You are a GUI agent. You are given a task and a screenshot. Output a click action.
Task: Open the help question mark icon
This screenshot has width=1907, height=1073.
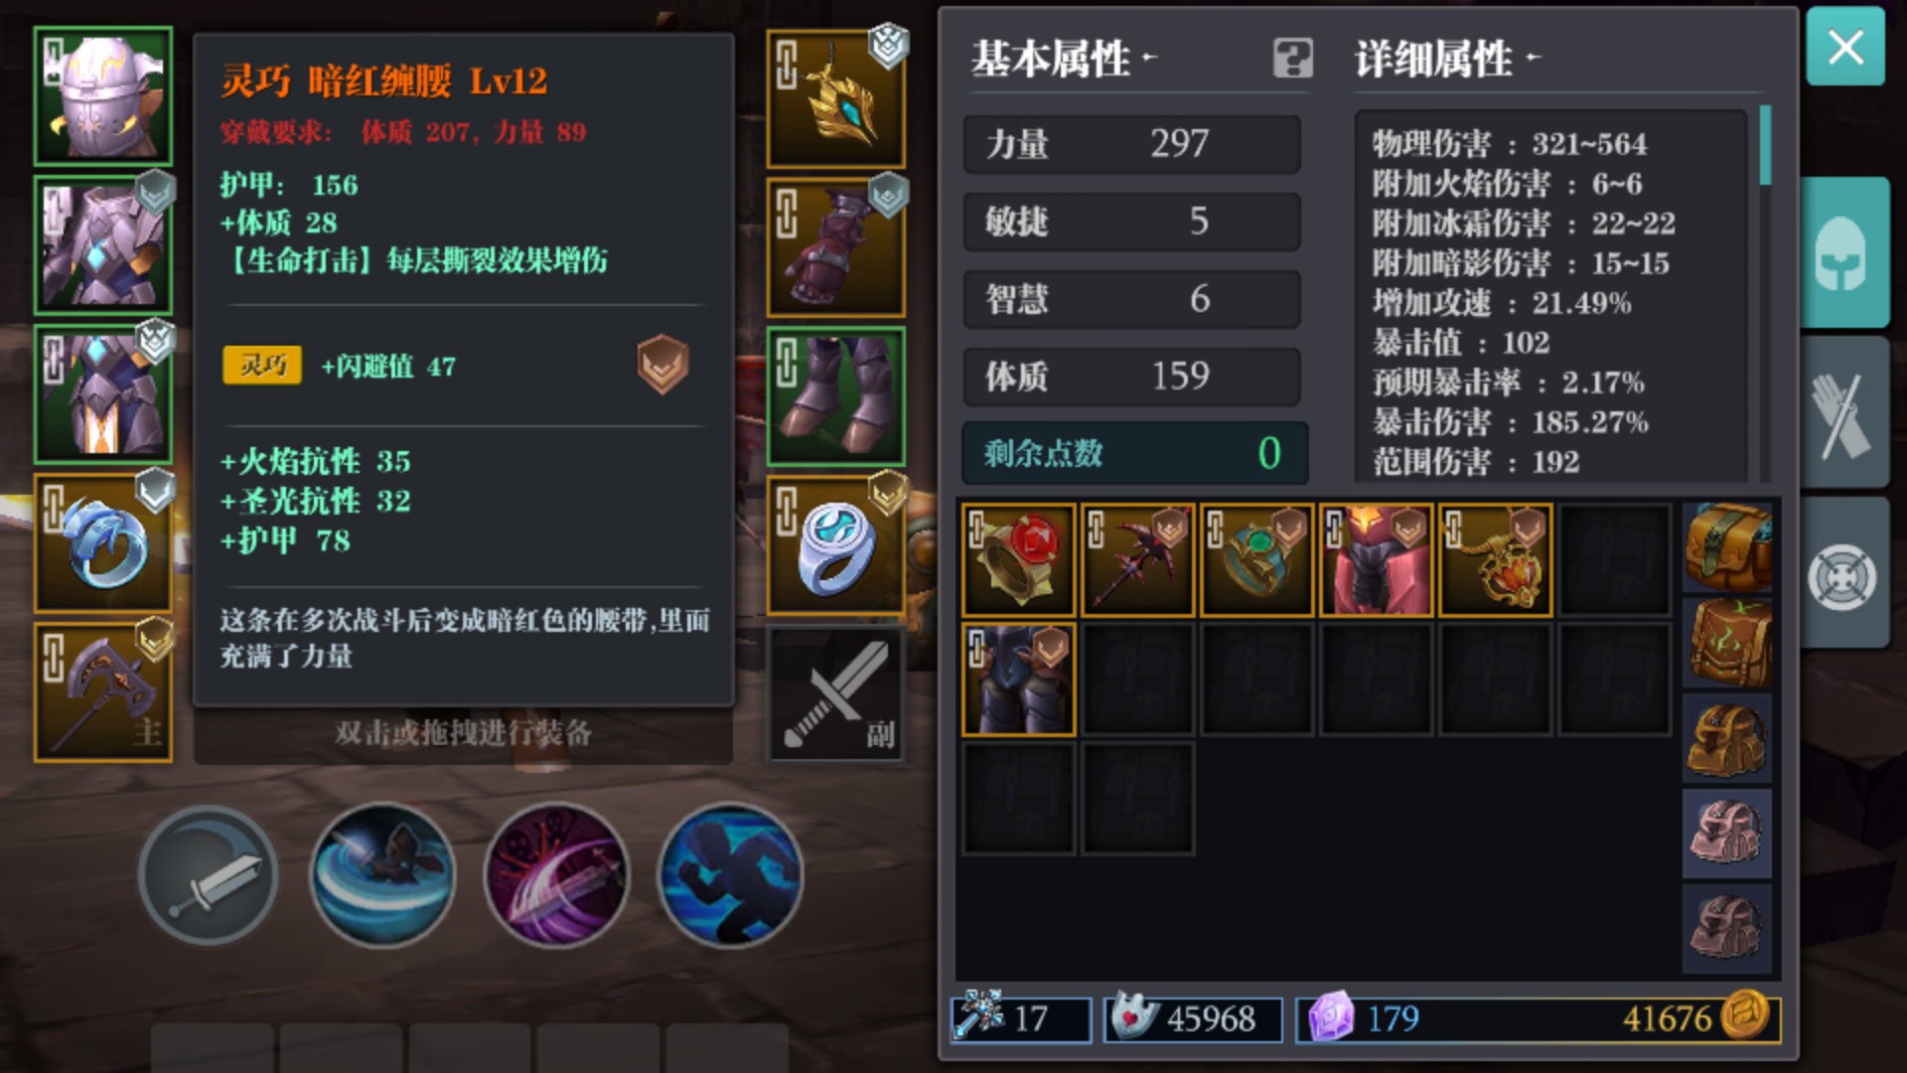[1292, 59]
